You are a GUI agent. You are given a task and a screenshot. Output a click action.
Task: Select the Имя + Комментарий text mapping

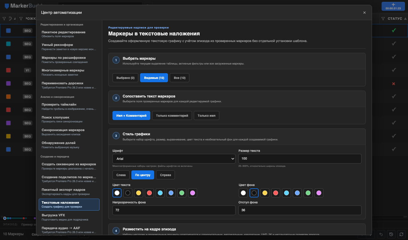pos(131,115)
